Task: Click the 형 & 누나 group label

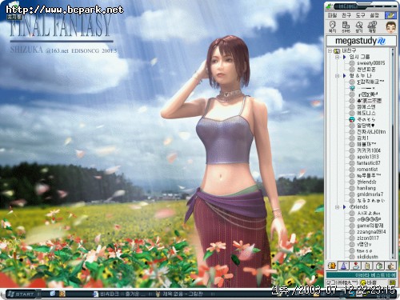Action: click(x=360, y=76)
